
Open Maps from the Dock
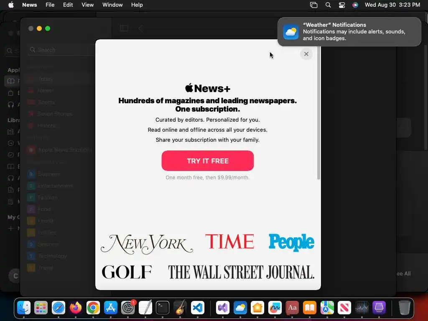(x=327, y=308)
